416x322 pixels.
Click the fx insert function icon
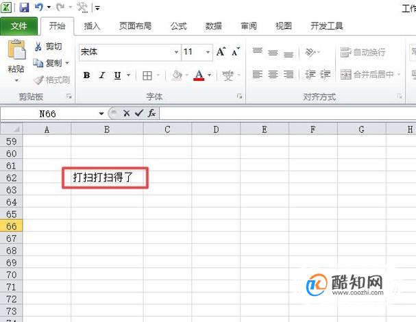click(151, 113)
